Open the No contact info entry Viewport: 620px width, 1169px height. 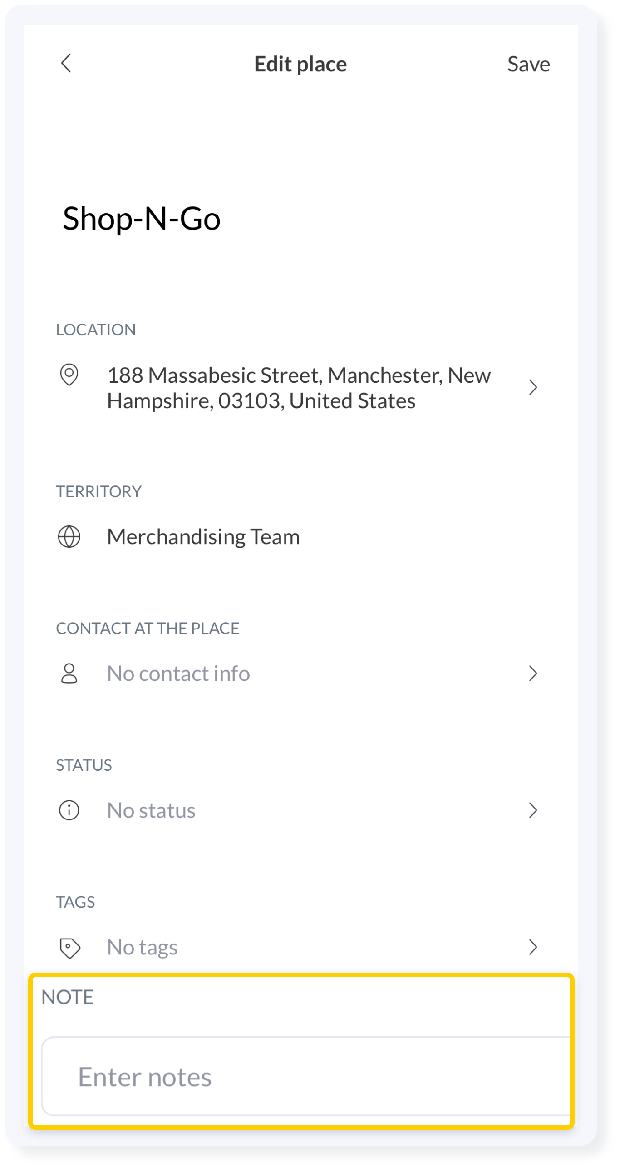pyautogui.click(x=179, y=674)
